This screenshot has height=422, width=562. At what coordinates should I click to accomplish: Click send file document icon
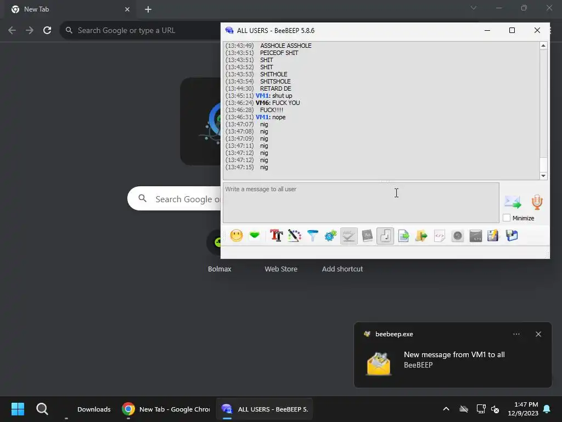click(403, 236)
